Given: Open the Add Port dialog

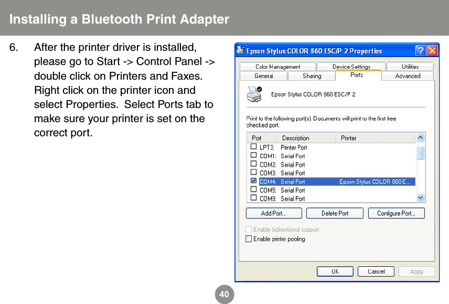Looking at the screenshot, I should point(273,213).
